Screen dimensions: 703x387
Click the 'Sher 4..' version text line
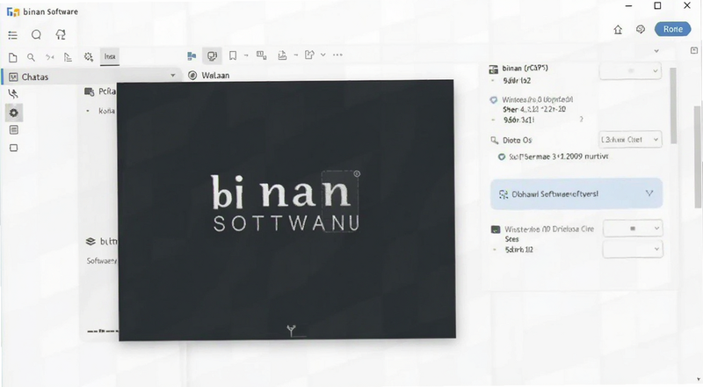(x=534, y=110)
